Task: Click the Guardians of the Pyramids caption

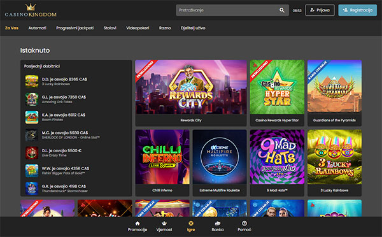Action: click(x=334, y=120)
